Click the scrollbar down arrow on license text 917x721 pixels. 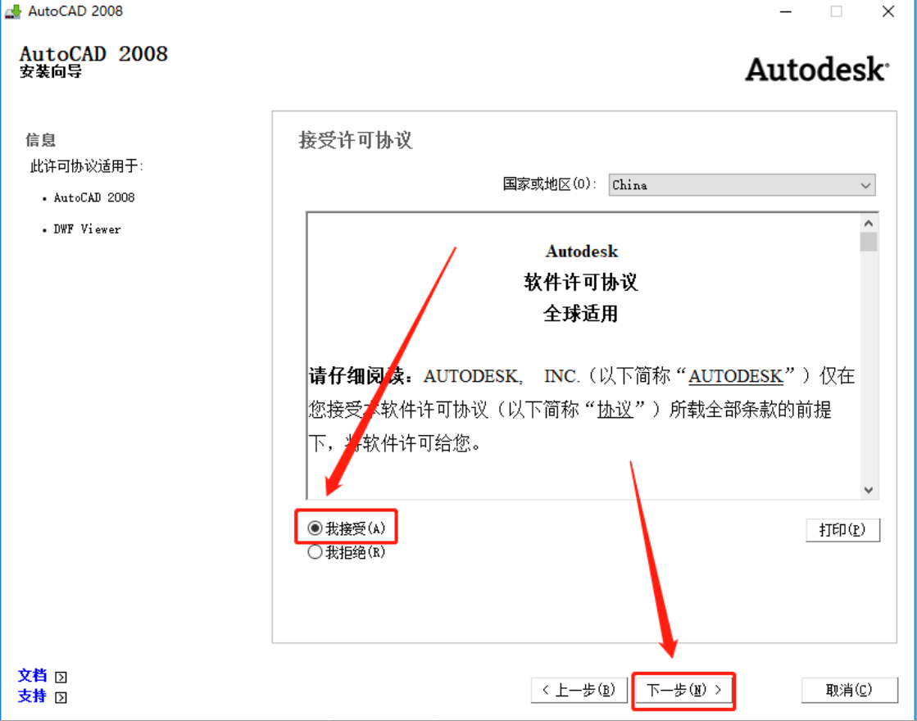point(869,489)
